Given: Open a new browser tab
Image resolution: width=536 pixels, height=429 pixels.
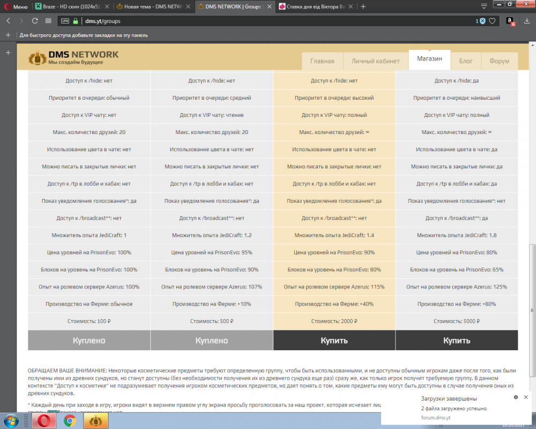Looking at the screenshot, I should point(363,6).
